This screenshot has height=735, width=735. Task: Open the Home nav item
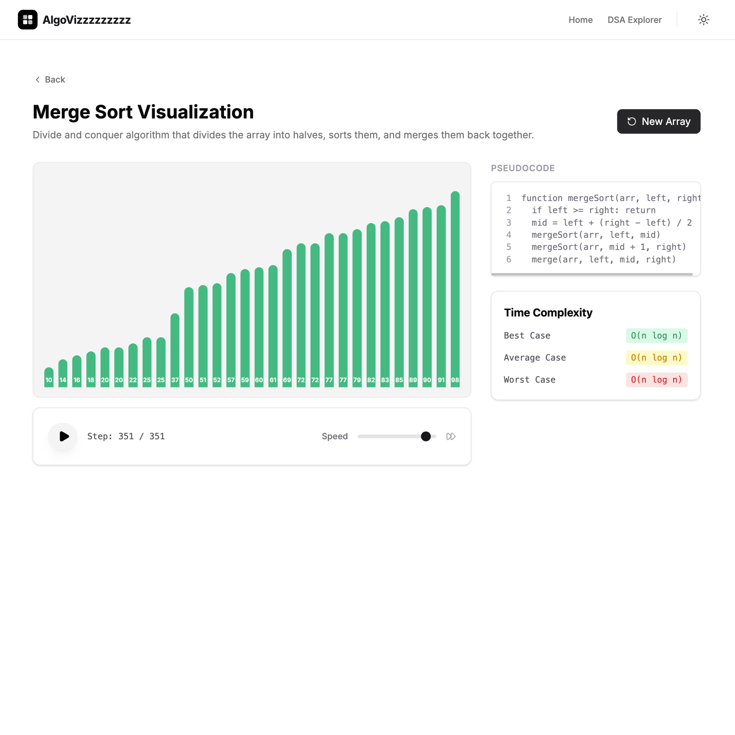pos(580,20)
